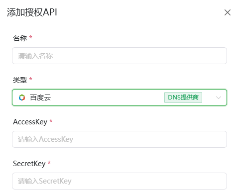Expand the 类型 dropdown chevron arrow

point(219,97)
